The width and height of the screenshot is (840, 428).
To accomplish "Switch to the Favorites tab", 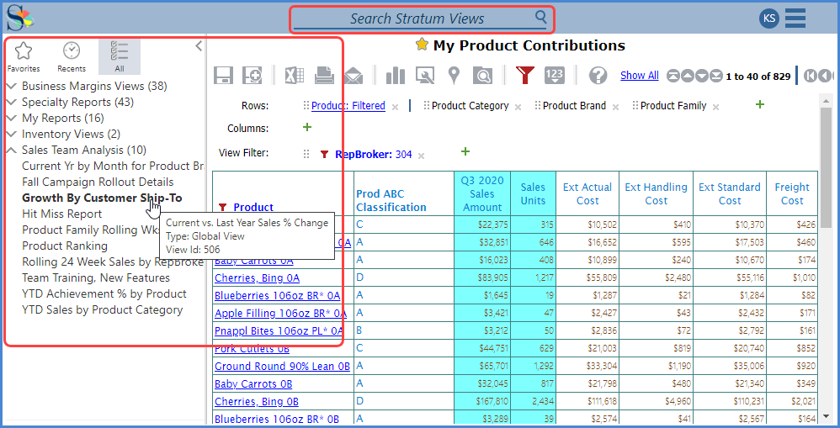I will (x=24, y=56).
